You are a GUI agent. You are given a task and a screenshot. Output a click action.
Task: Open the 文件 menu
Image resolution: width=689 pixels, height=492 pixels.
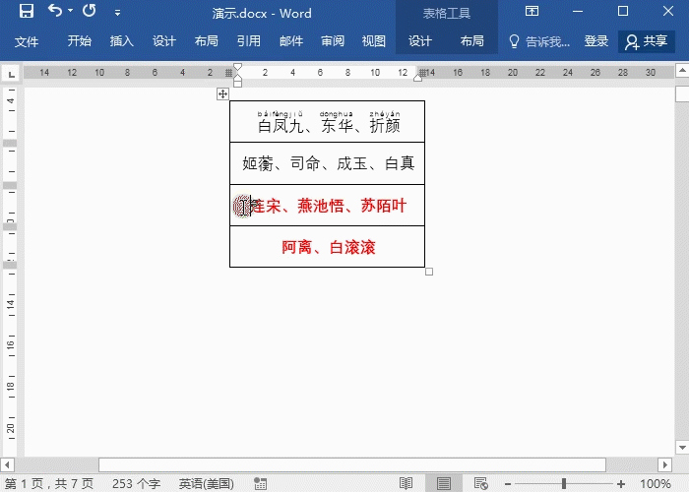pyautogui.click(x=27, y=41)
